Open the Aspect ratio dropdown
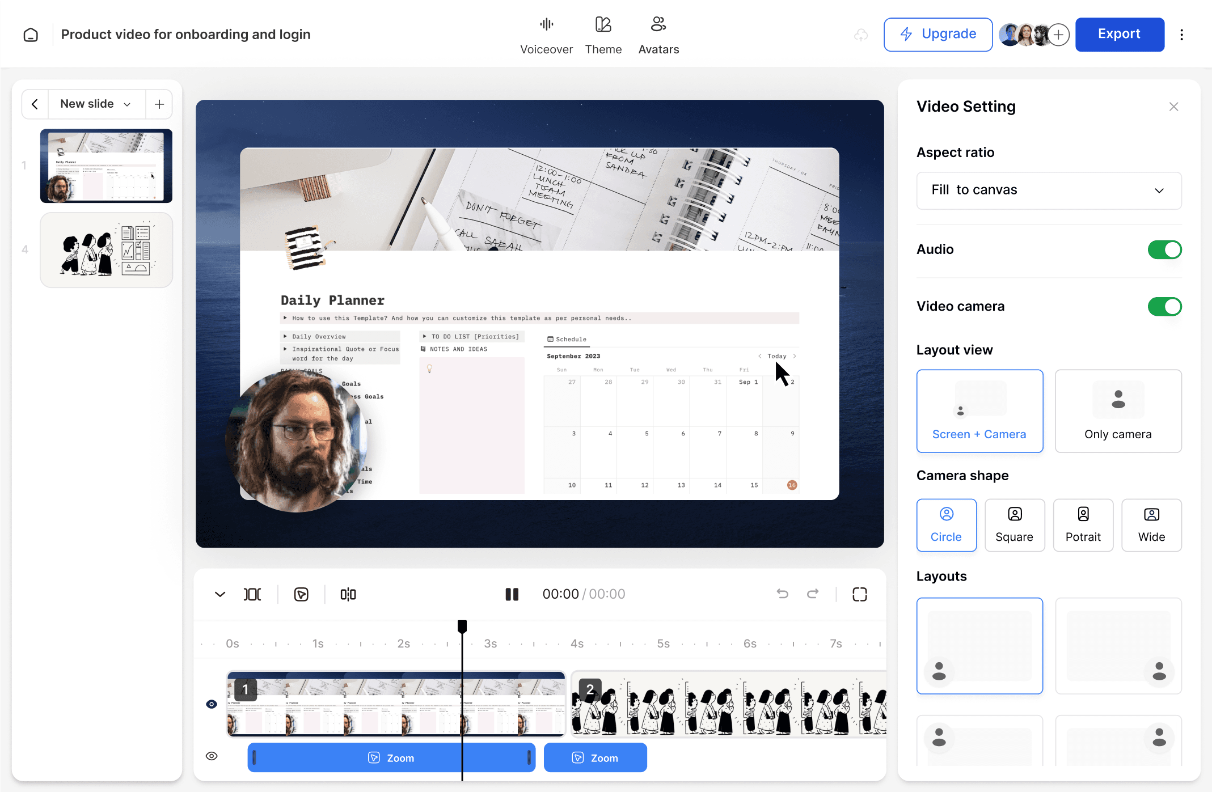Image resolution: width=1212 pixels, height=792 pixels. point(1048,190)
